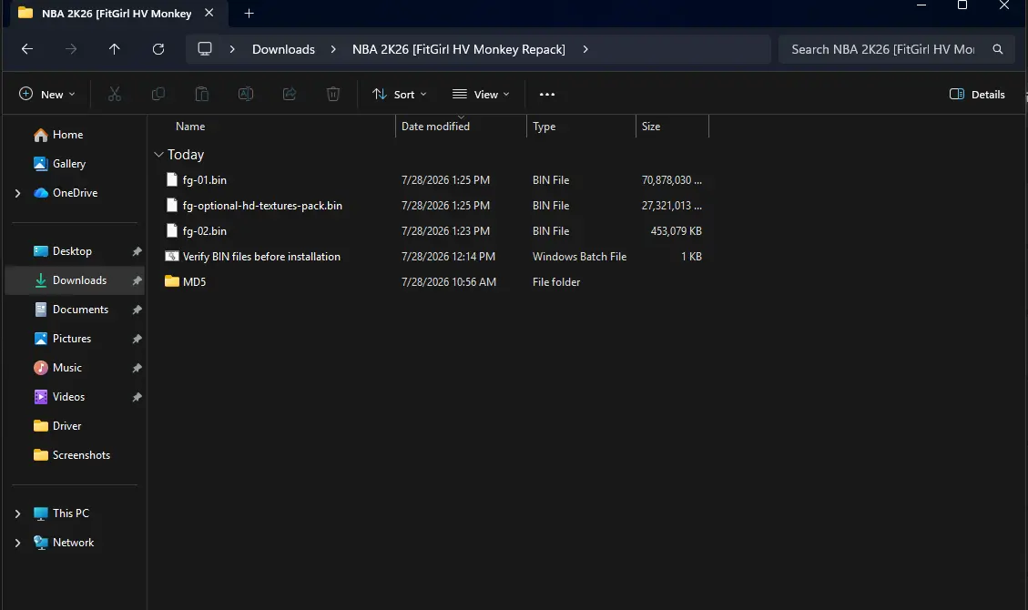Expand chevron after Downloads in address bar
The width and height of the screenshot is (1028, 610).
(333, 49)
